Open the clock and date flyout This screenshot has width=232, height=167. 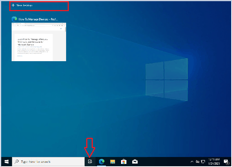[213, 162]
